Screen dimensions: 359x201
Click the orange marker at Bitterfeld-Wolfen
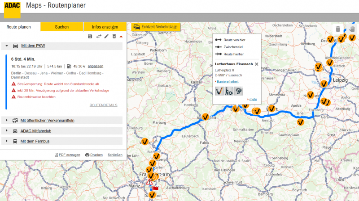coord(330,63)
